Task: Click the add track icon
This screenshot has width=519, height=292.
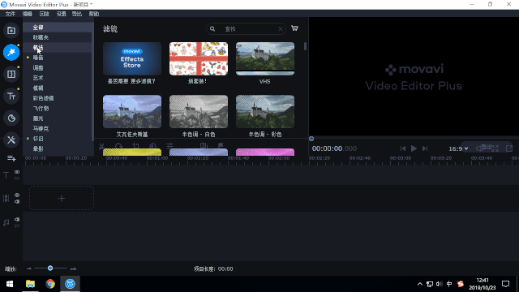Action: tap(11, 159)
